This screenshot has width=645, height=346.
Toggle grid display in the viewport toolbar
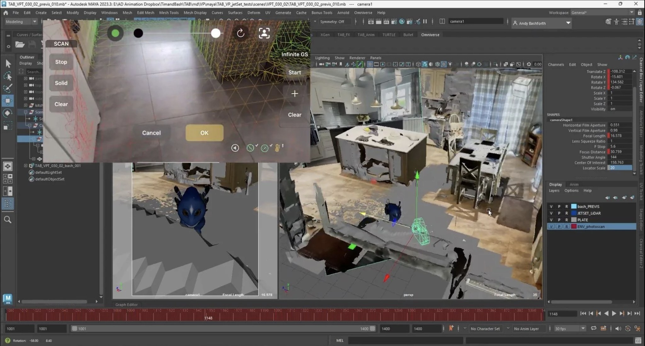pos(370,64)
